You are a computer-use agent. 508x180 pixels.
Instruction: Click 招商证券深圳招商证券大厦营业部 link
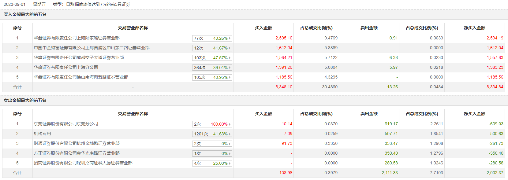pos(83,163)
